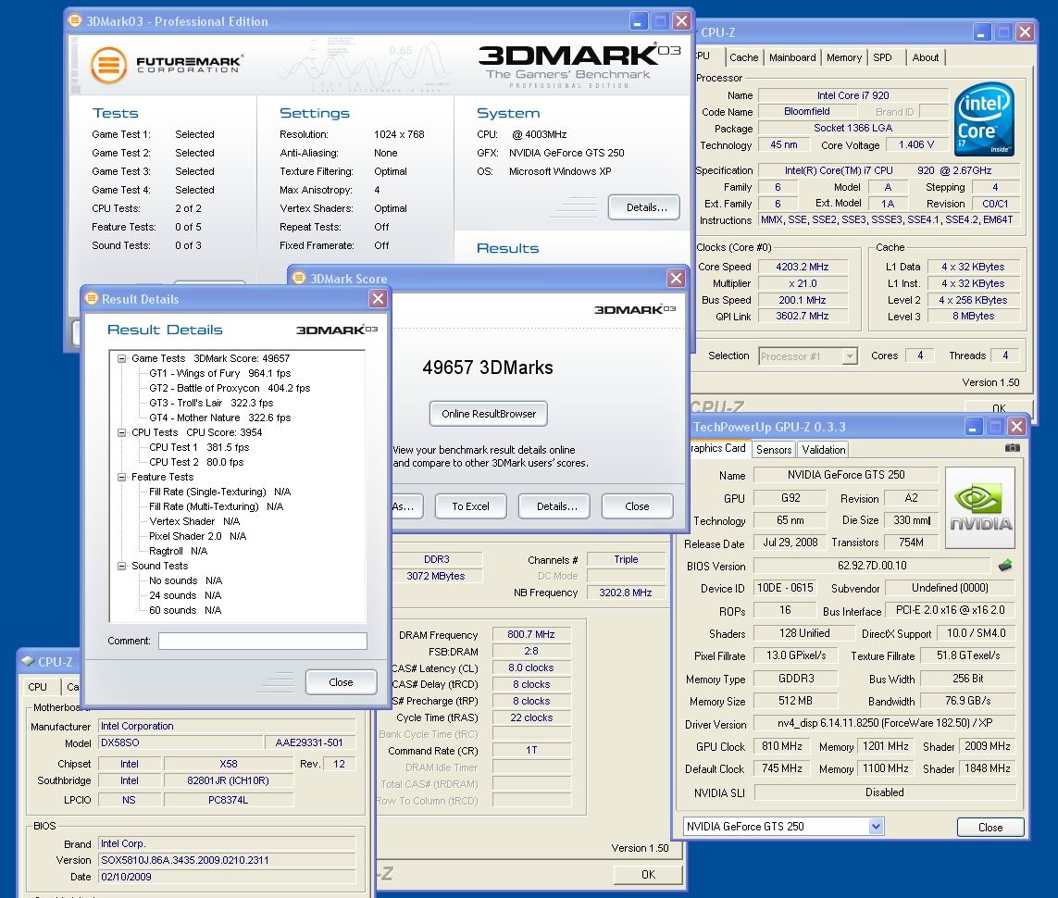1058x898 pixels.
Task: Open the Processor #1 selection dropdown
Action: 850,355
